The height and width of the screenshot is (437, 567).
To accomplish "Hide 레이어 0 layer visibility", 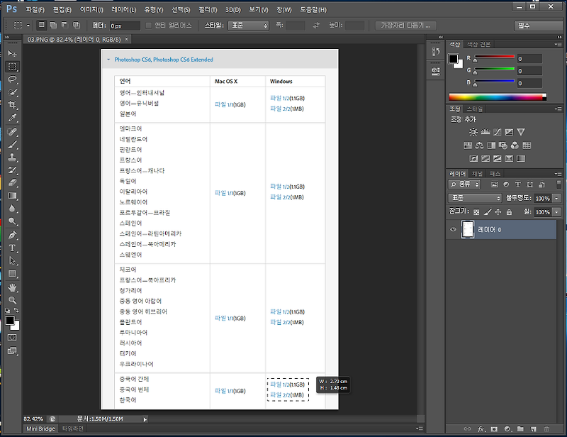I will tap(453, 230).
